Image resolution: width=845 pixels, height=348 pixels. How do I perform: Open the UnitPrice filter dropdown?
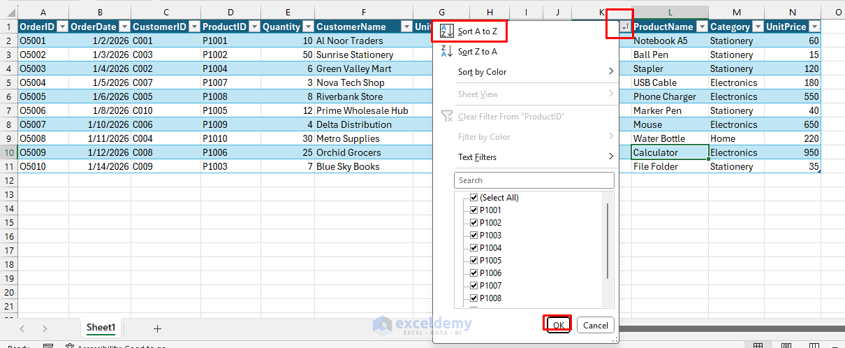click(814, 27)
